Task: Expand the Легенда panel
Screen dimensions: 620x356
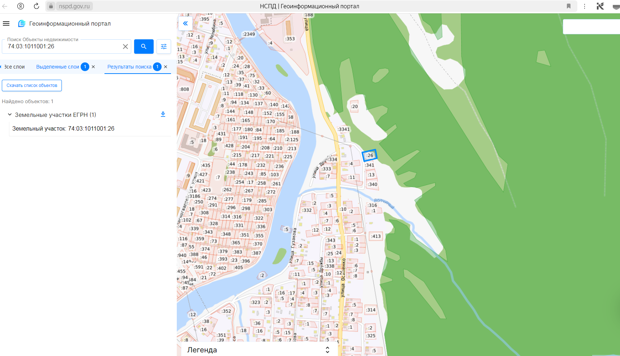Action: [327, 350]
